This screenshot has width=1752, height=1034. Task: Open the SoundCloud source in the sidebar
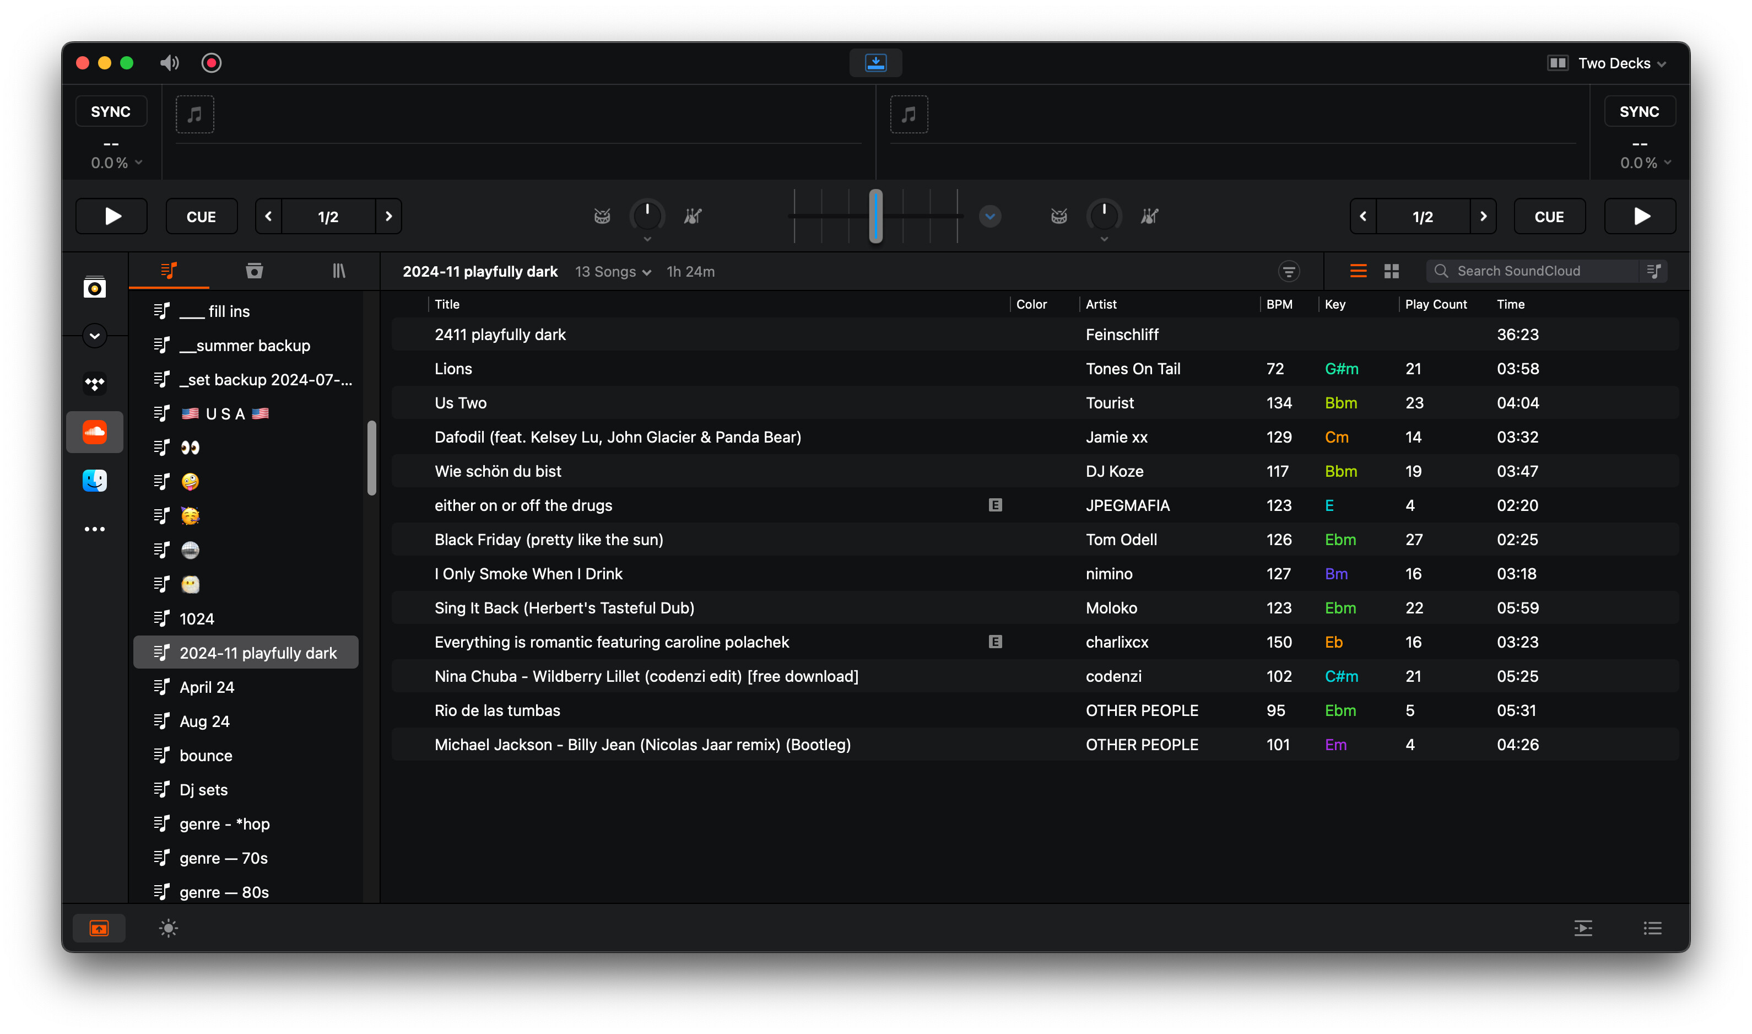pos(95,432)
